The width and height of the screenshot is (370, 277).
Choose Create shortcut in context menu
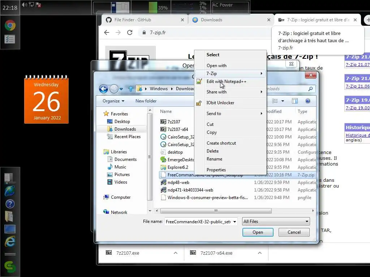230,143
